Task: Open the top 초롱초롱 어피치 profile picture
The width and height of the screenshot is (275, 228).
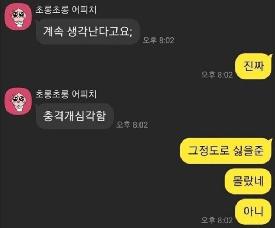Action: point(18,17)
